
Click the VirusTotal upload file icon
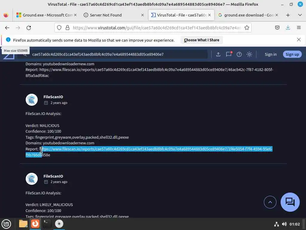point(218,55)
